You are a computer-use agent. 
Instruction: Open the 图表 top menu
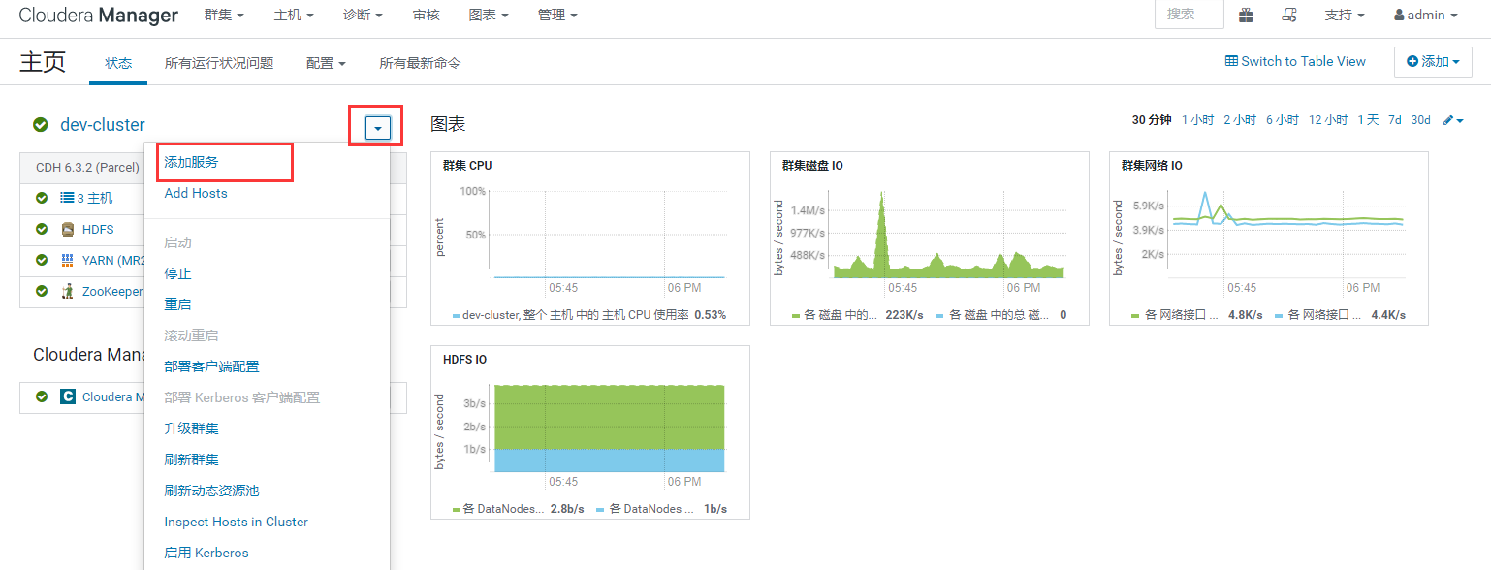pyautogui.click(x=489, y=16)
